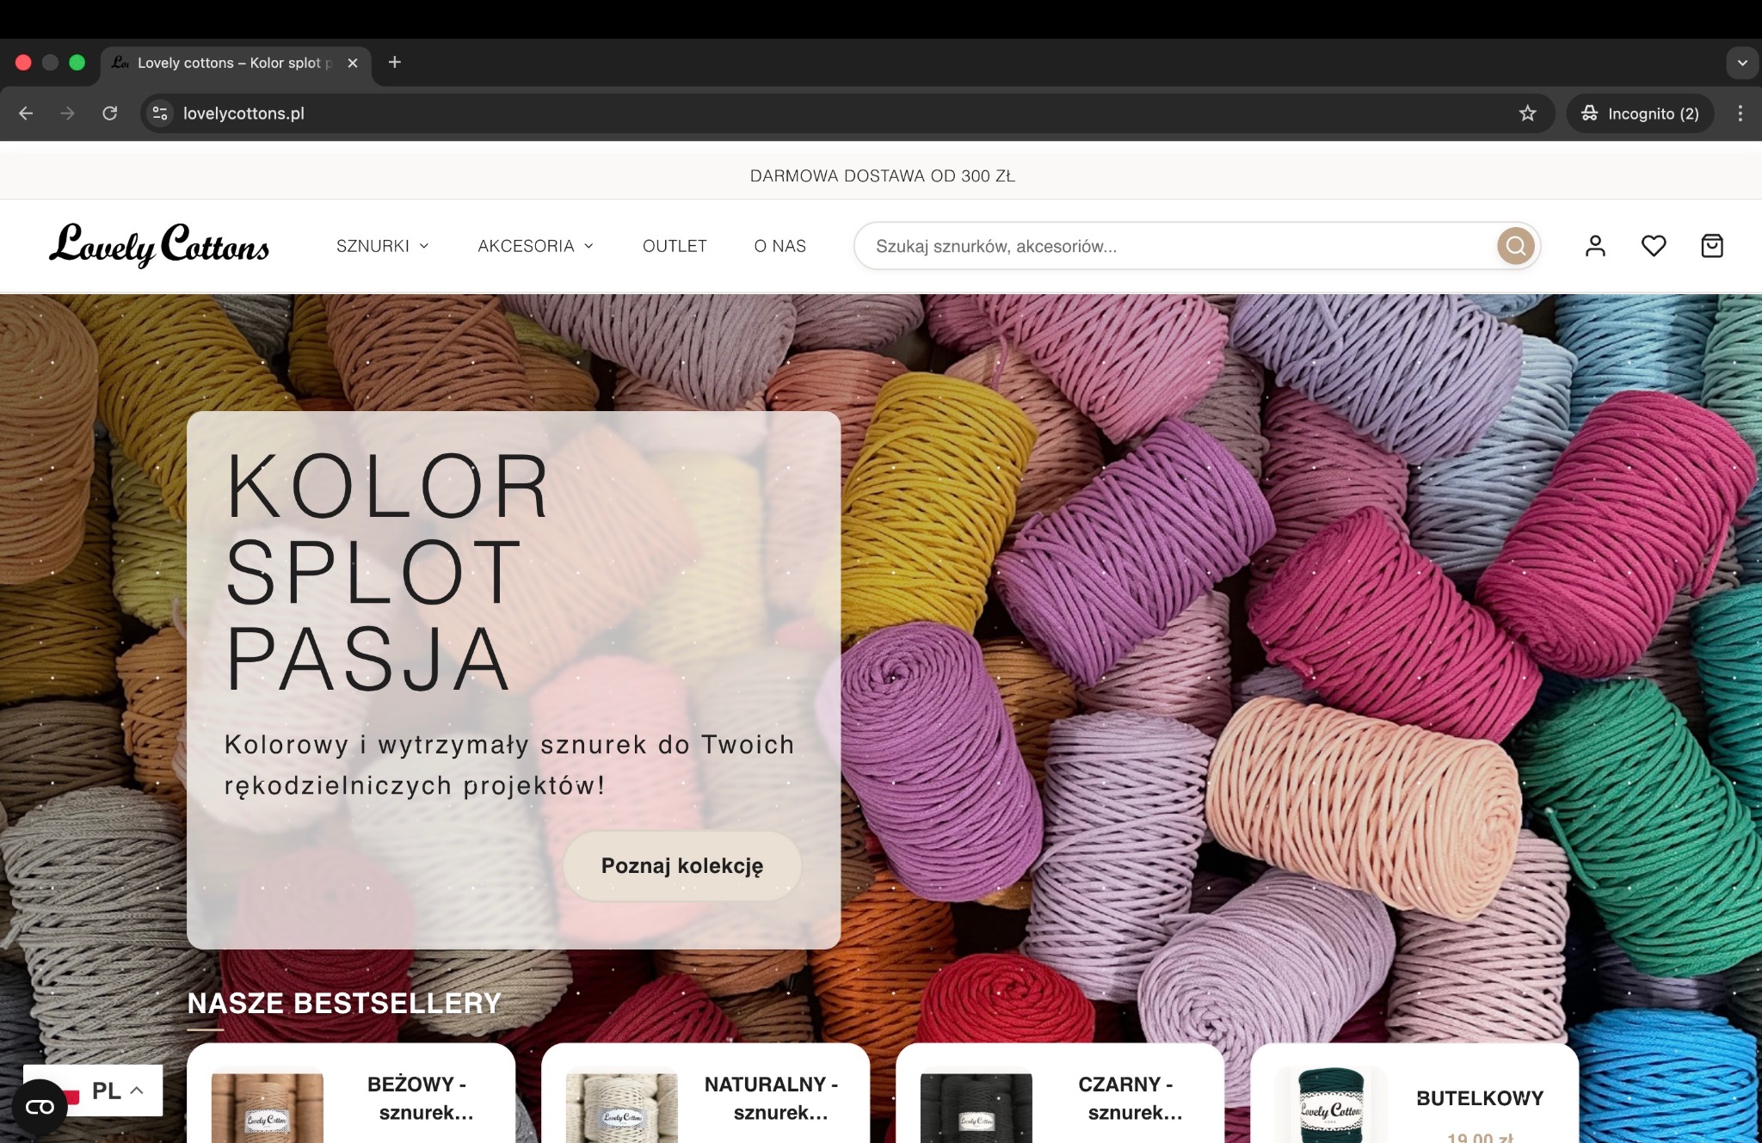Open the shopping bag cart icon
This screenshot has height=1143, width=1762.
click(1712, 246)
